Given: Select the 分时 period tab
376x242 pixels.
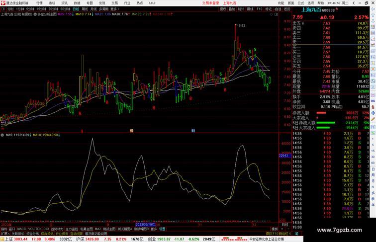Looking at the screenshot, I should 10,9.
